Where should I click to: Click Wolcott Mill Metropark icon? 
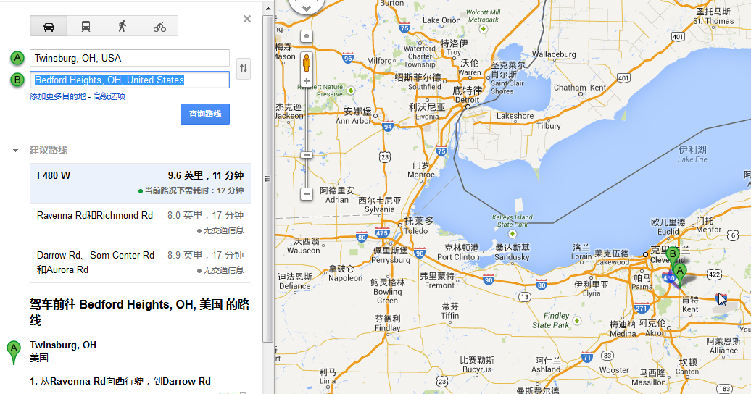(484, 29)
